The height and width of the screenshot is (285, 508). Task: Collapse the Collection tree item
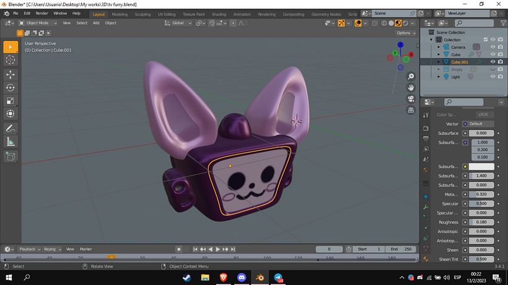click(x=431, y=40)
